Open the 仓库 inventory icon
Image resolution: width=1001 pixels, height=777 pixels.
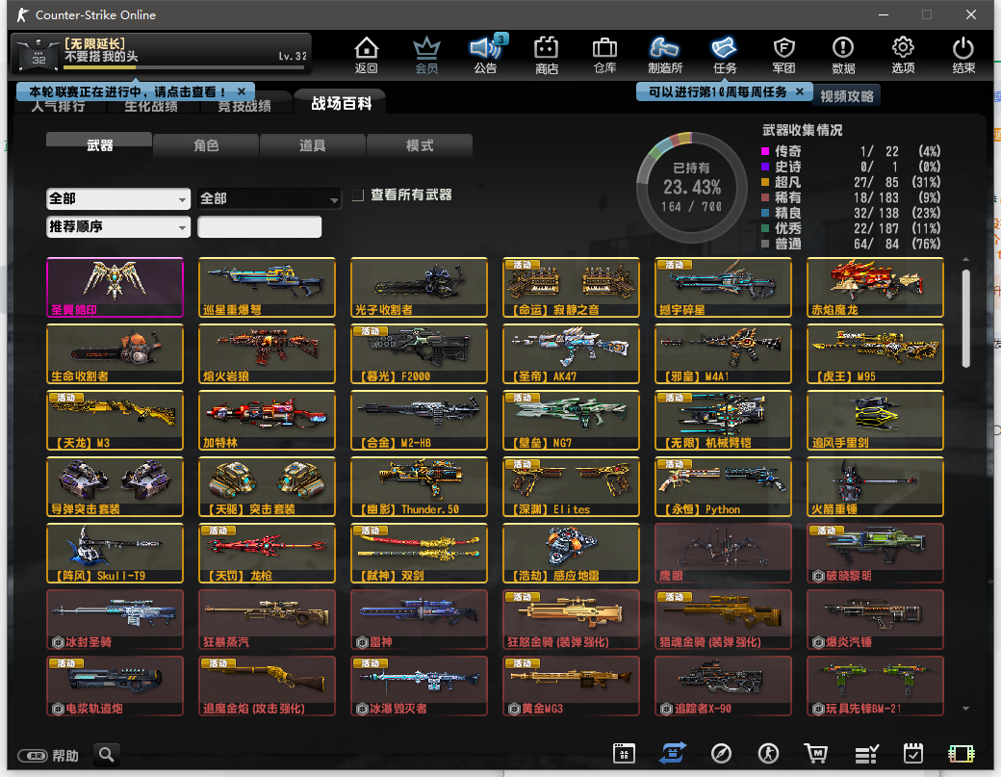click(x=604, y=55)
